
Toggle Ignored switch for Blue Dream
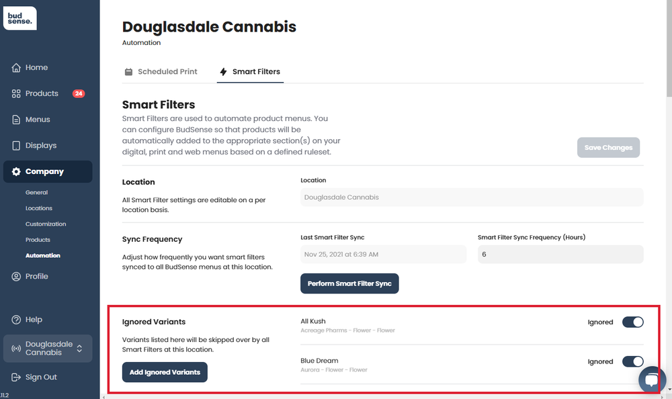point(632,361)
